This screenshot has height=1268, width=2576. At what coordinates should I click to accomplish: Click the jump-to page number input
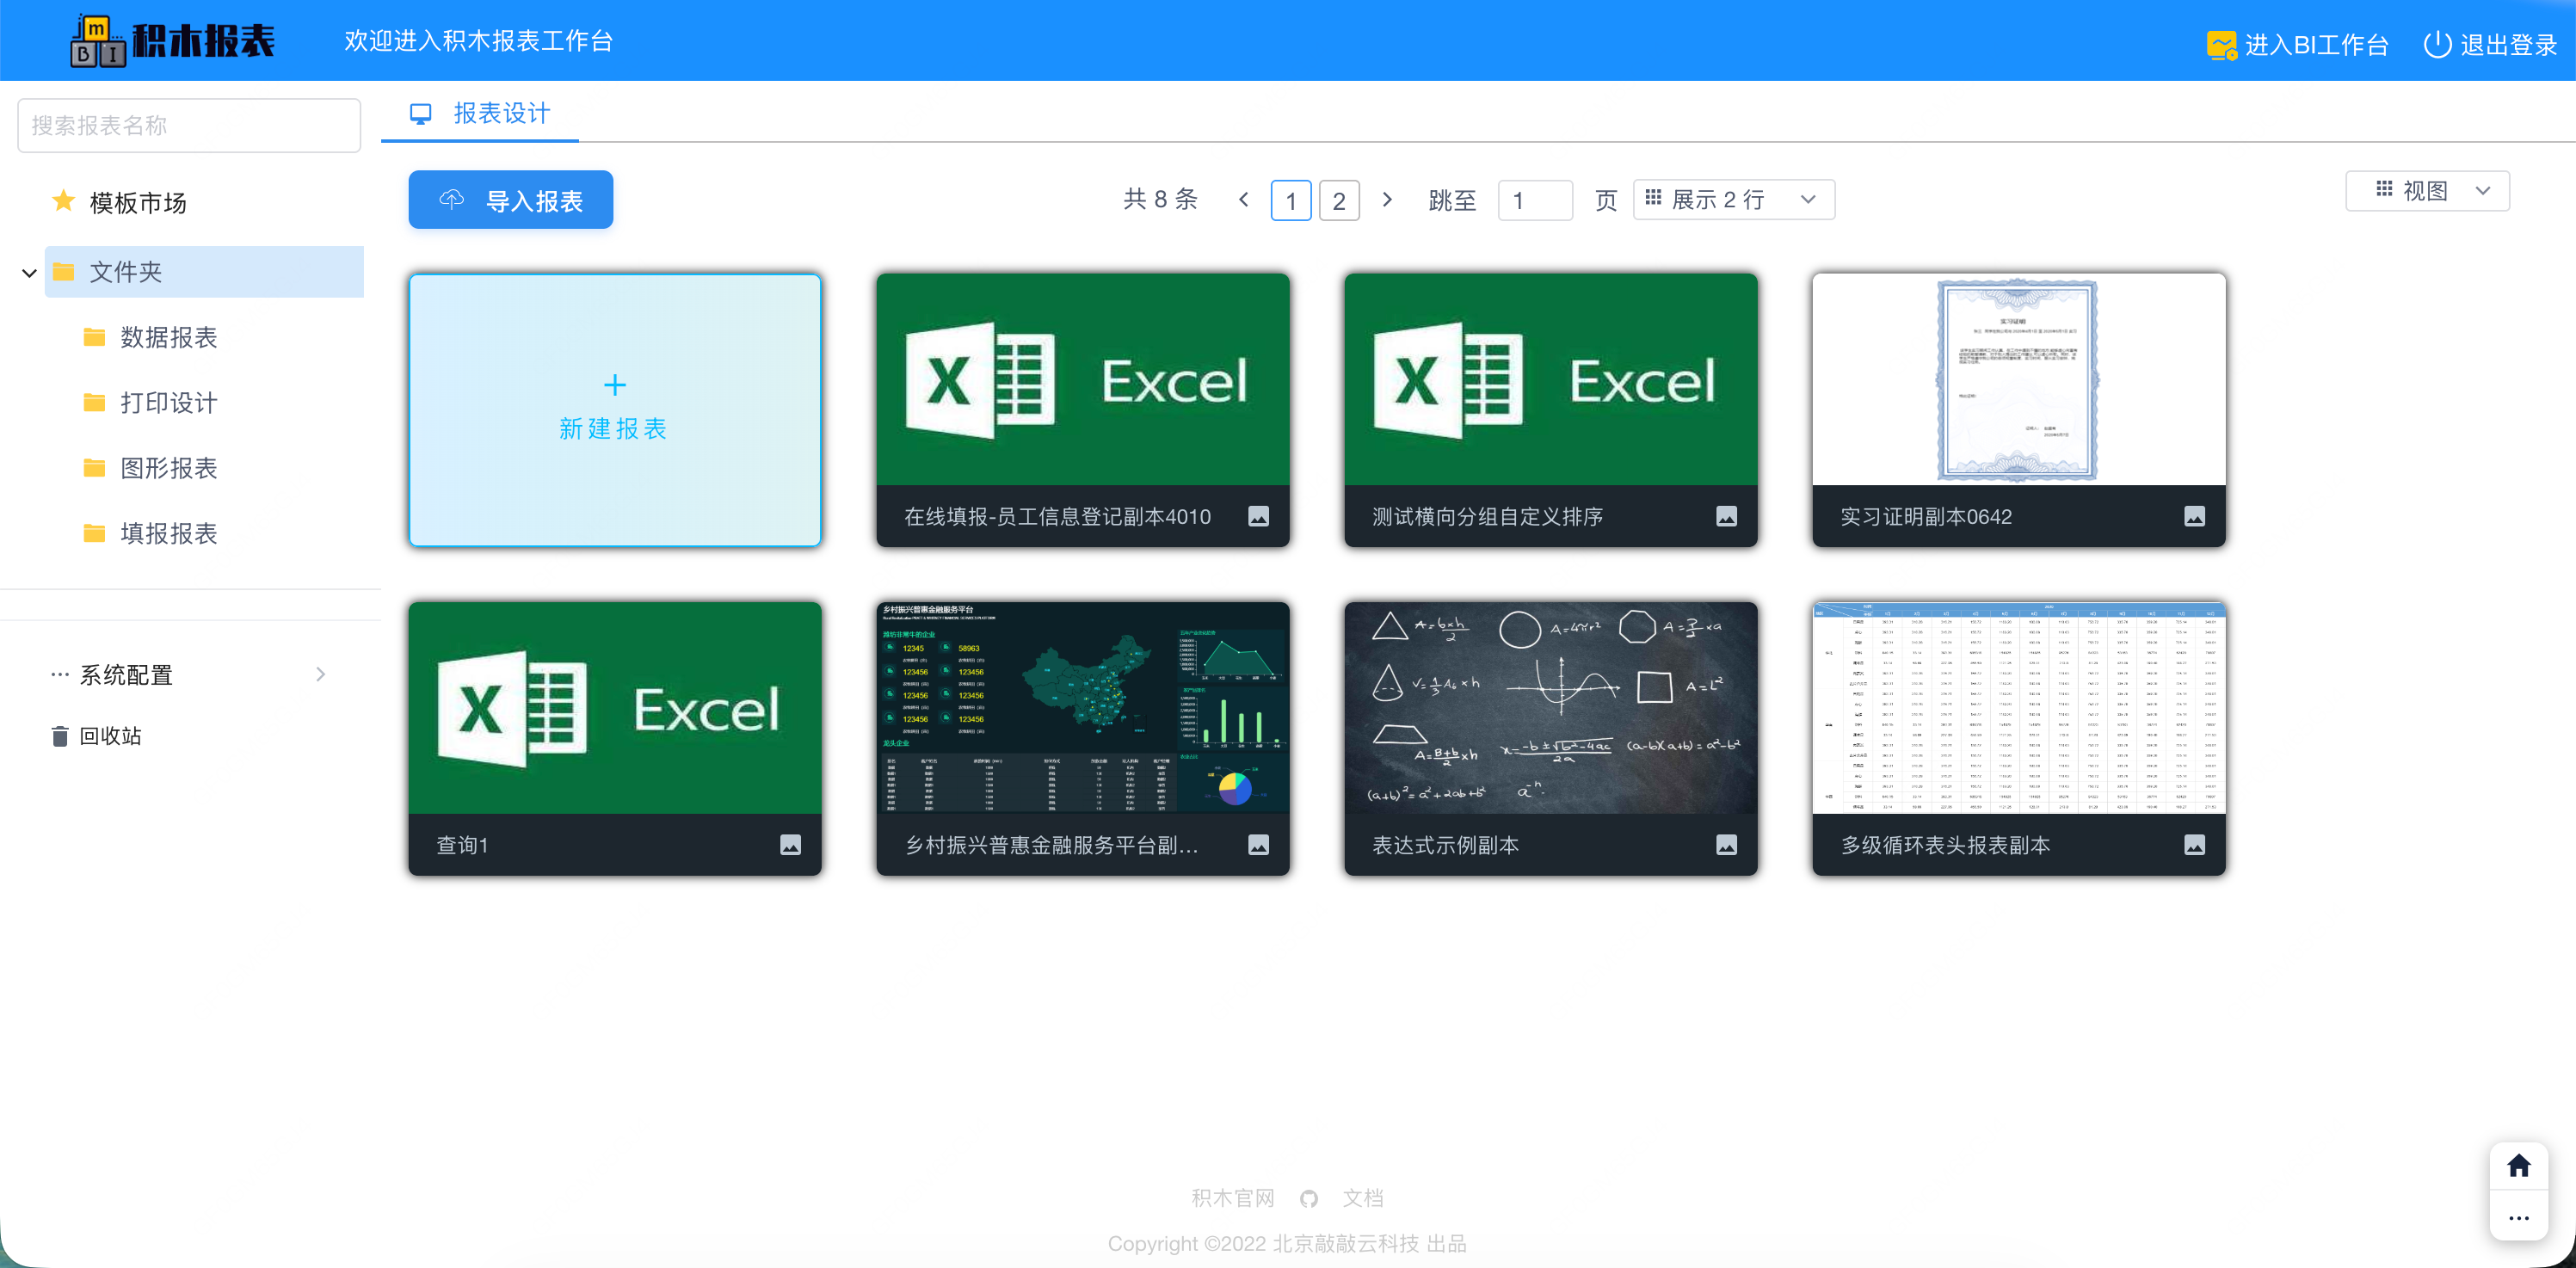tap(1535, 200)
